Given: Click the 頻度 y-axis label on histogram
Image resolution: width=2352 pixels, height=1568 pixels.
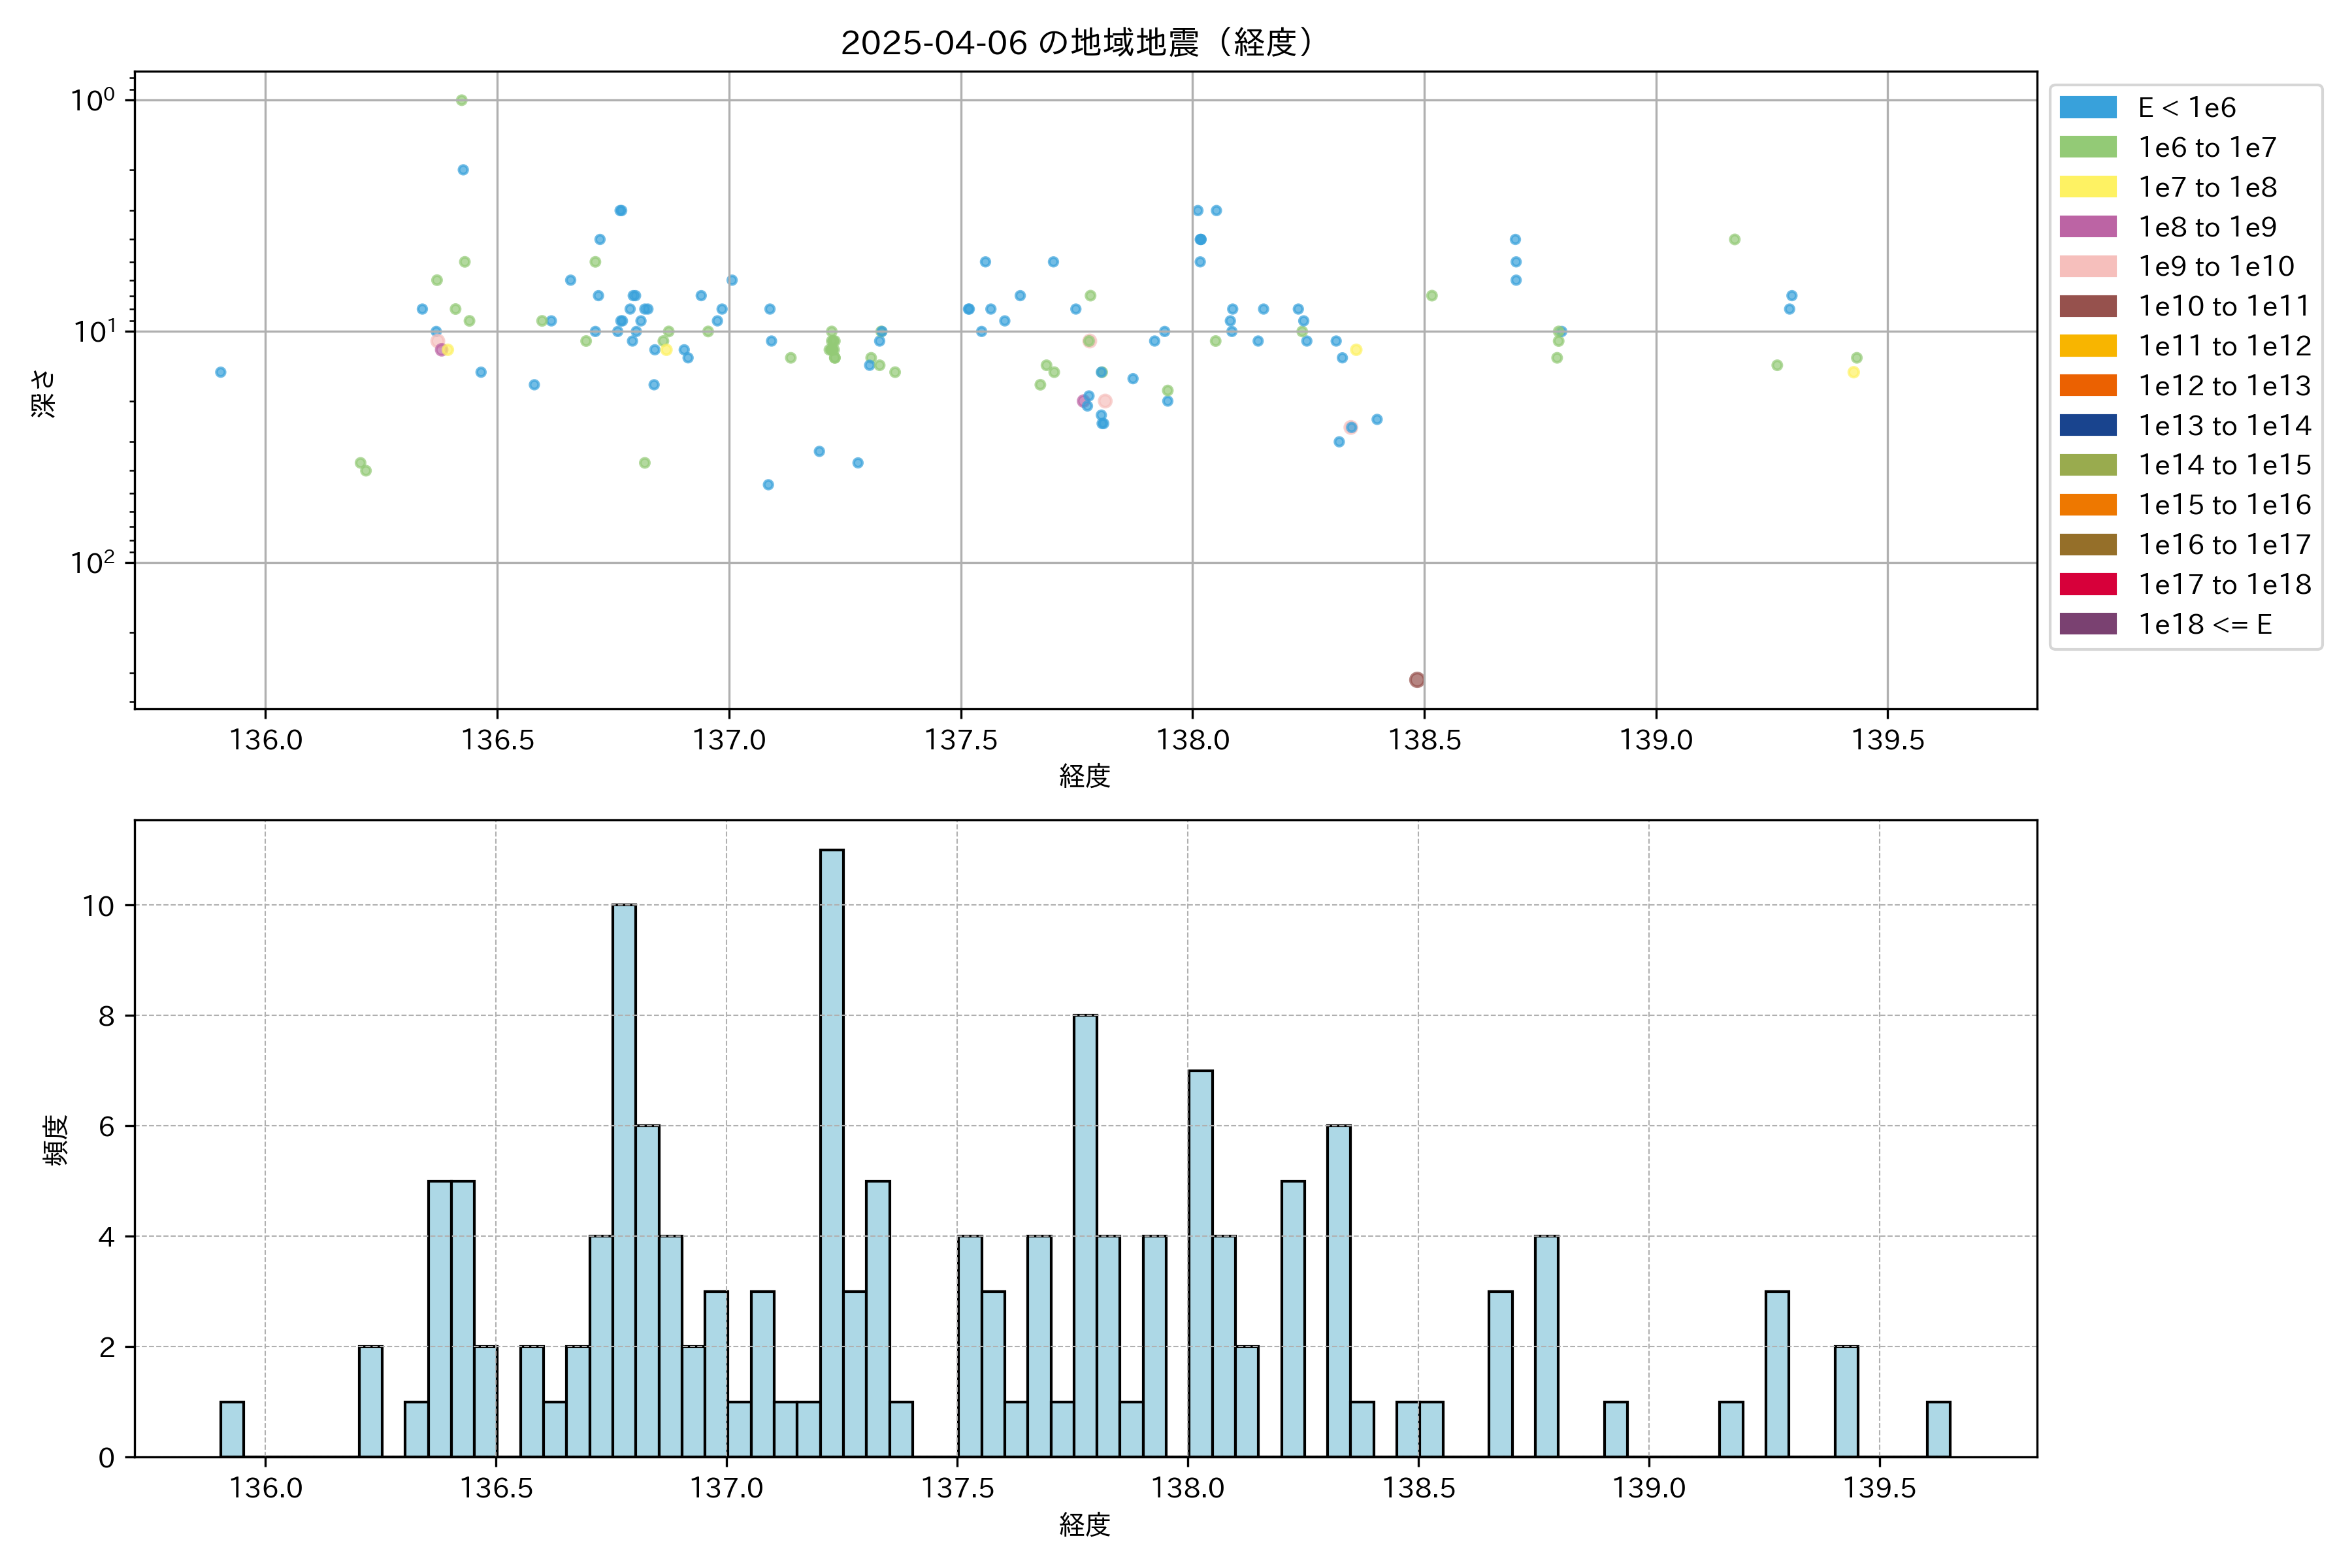Looking at the screenshot, I should pyautogui.click(x=56, y=1139).
